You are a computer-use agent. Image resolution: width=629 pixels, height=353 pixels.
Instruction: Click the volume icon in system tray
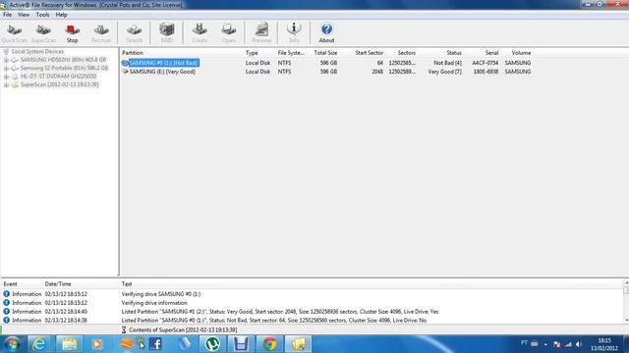click(579, 344)
